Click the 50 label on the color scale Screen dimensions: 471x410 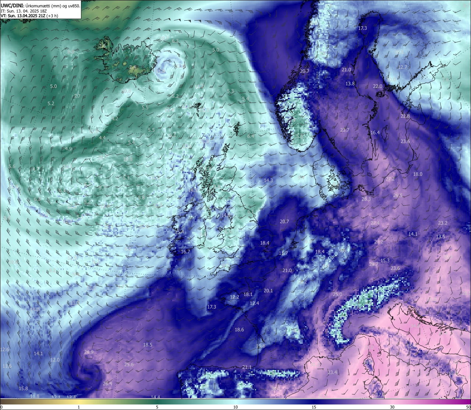468,407
